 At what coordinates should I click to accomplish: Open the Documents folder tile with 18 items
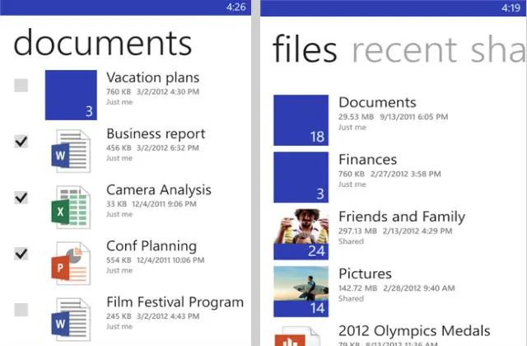click(301, 119)
